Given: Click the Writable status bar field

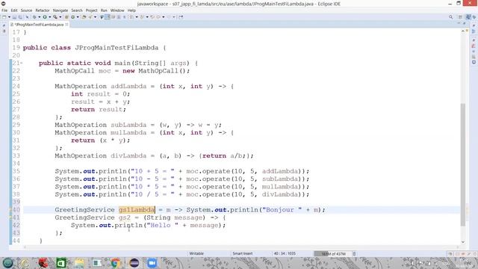Looking at the screenshot, I should 196,254.
